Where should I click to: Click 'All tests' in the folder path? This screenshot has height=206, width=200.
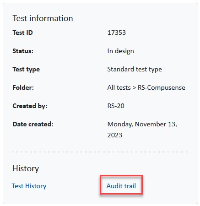coord(119,87)
